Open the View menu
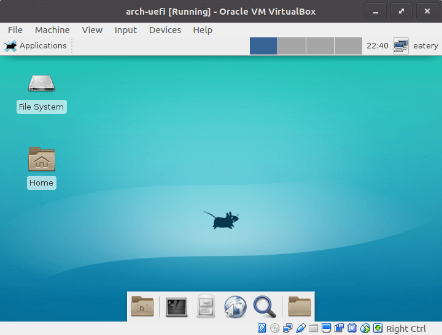 pos(92,30)
